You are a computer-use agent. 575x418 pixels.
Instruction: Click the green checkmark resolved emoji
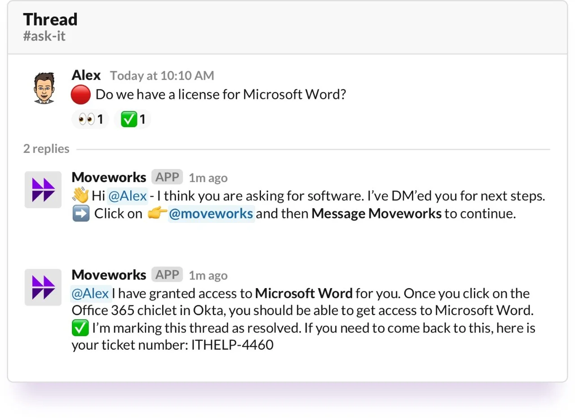click(x=80, y=328)
